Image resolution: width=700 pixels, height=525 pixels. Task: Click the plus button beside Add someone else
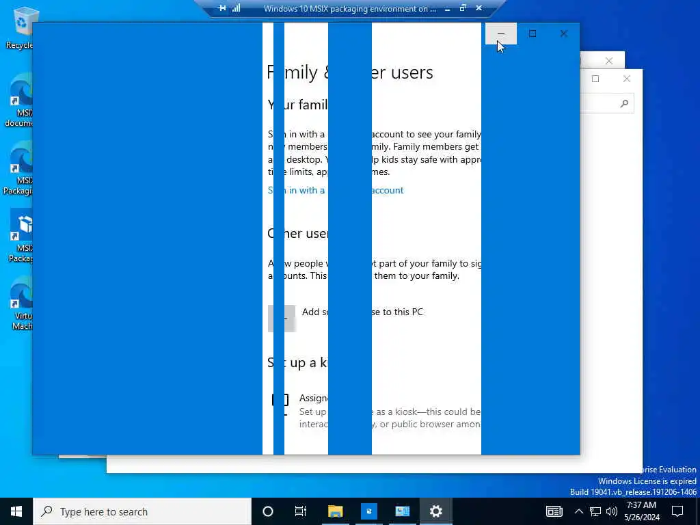point(281,319)
